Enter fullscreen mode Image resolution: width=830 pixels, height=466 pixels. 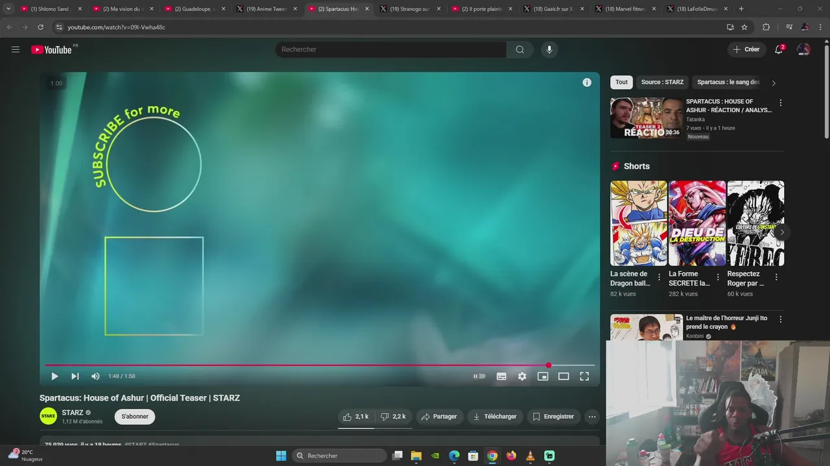[x=584, y=376]
